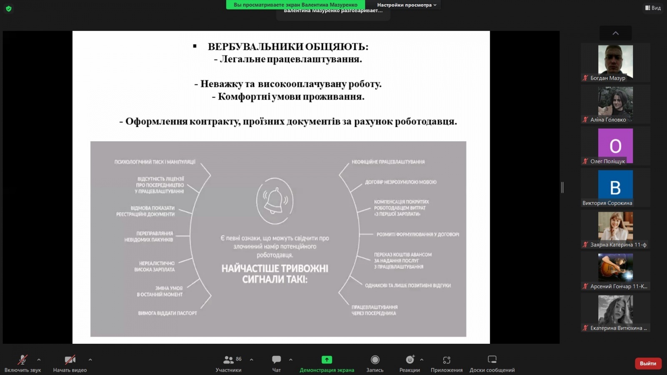Click muted mic icon beside Аліна Головко

coord(585,120)
